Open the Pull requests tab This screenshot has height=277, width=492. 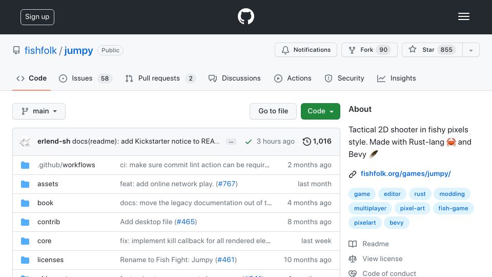(x=160, y=78)
